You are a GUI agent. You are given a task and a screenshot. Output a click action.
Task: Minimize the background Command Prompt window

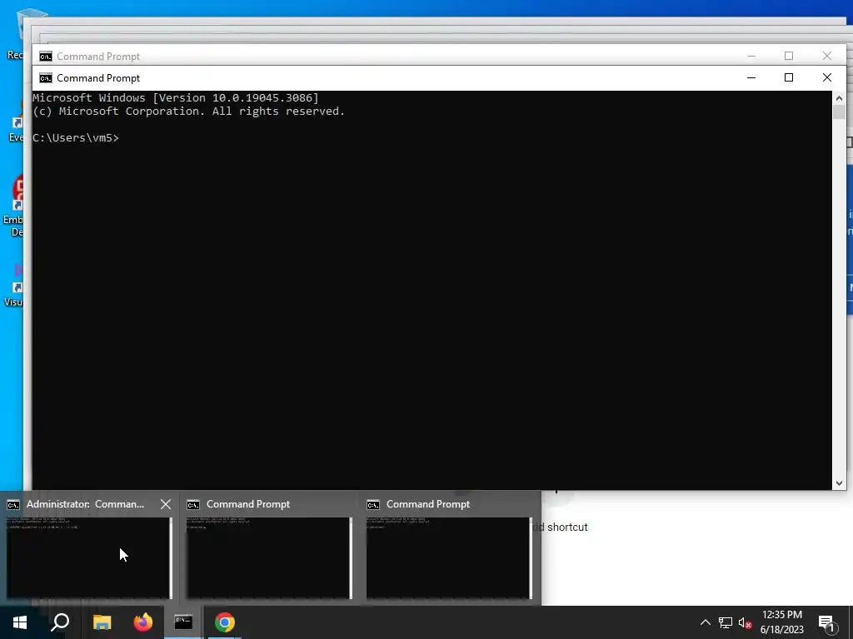point(751,56)
